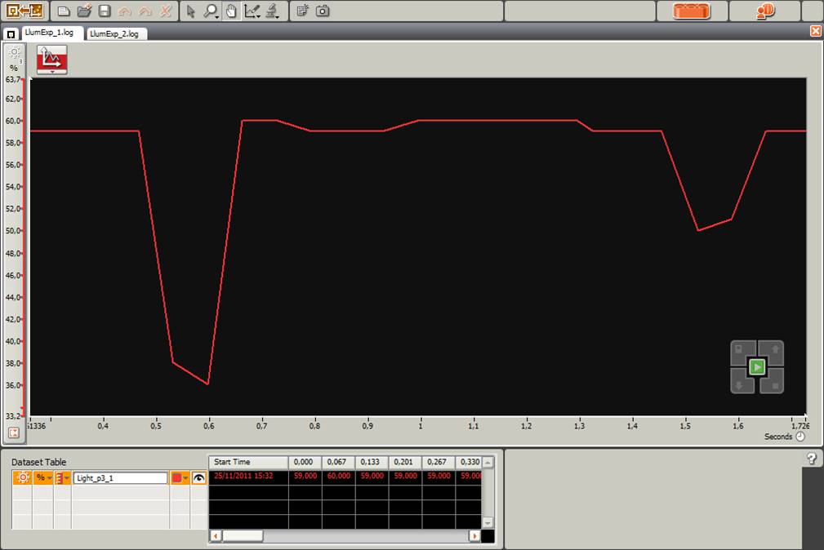Expand the red graph analysis tool dropdown
The image size is (824, 550).
coord(52,72)
